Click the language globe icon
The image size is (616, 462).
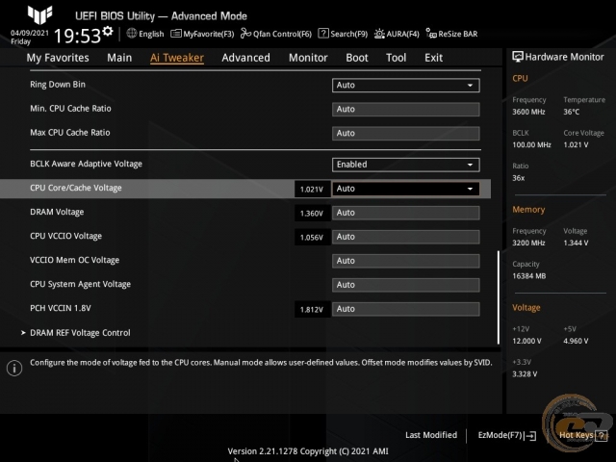132,34
